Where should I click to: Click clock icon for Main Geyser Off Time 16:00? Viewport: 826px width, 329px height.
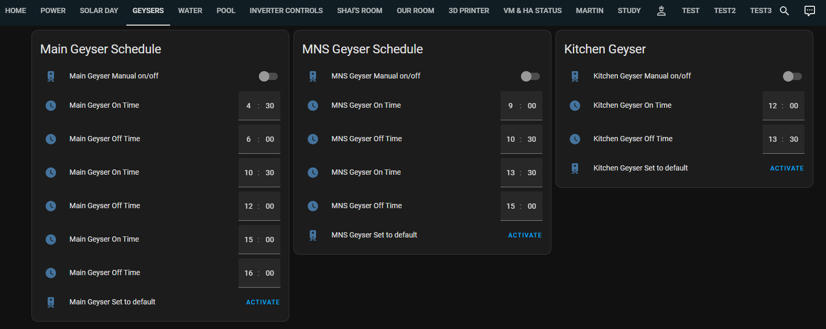click(x=51, y=273)
